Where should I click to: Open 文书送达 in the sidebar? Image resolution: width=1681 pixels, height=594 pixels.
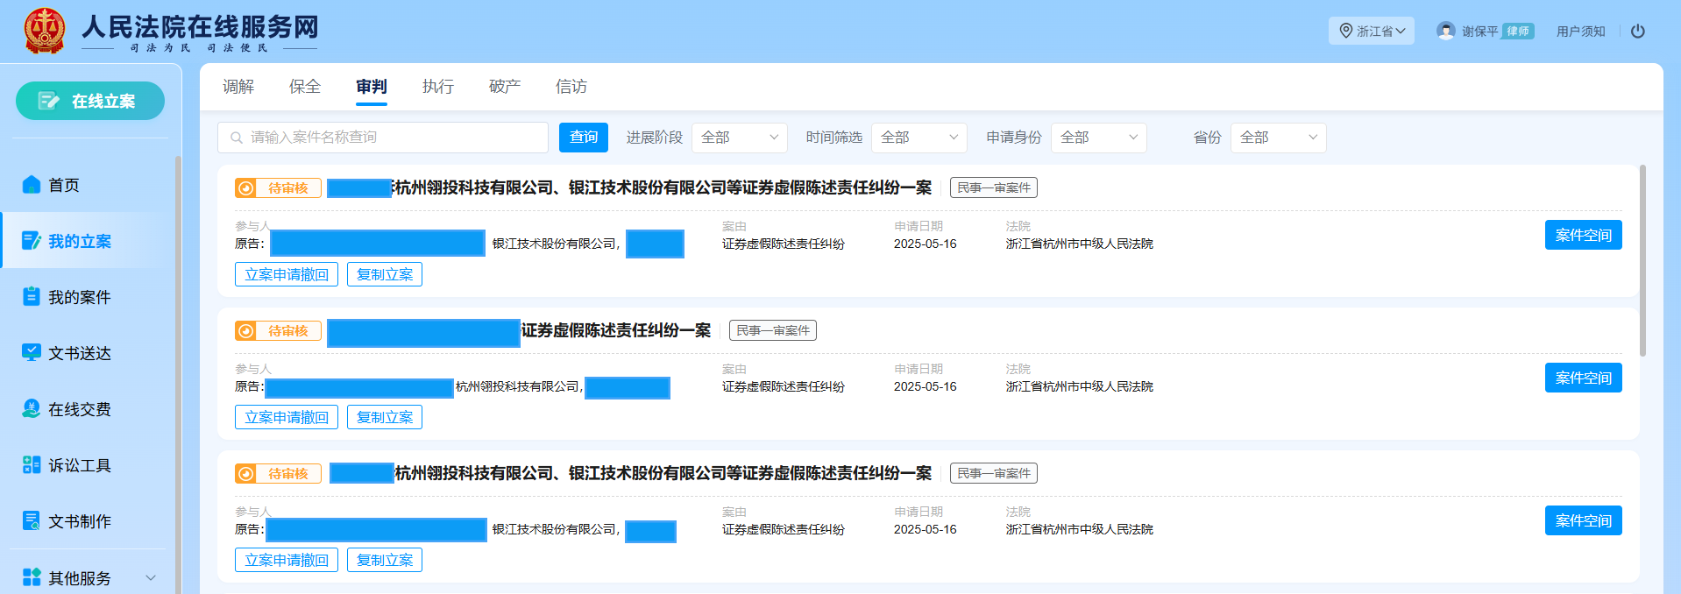point(80,353)
